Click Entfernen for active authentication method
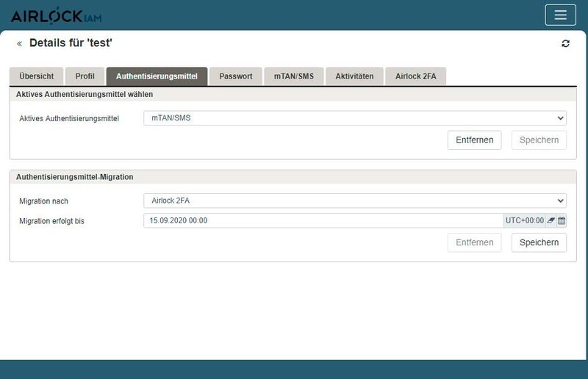 474,140
